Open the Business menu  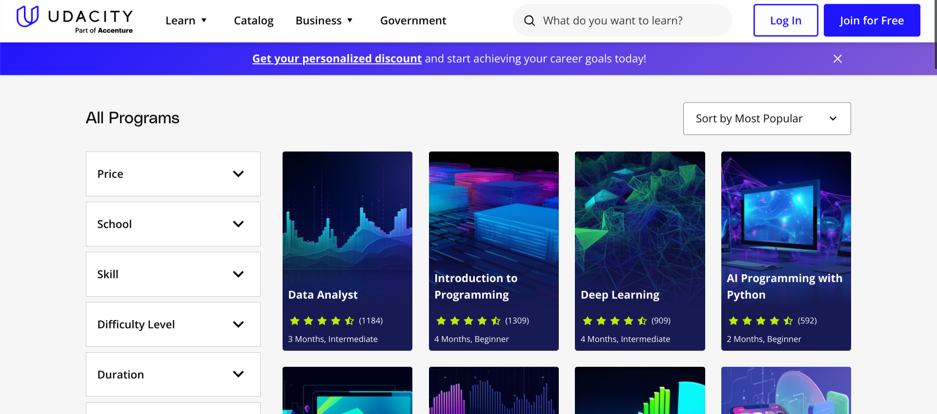pyautogui.click(x=324, y=20)
